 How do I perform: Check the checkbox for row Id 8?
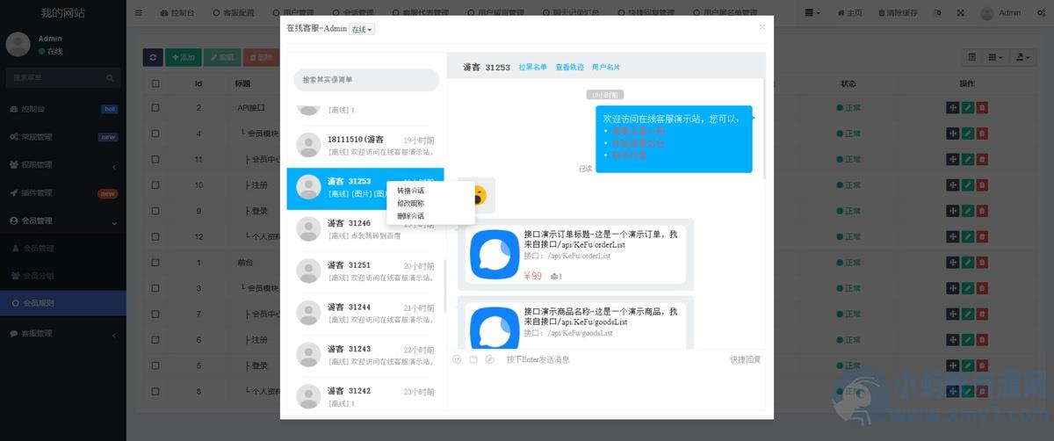[155, 391]
